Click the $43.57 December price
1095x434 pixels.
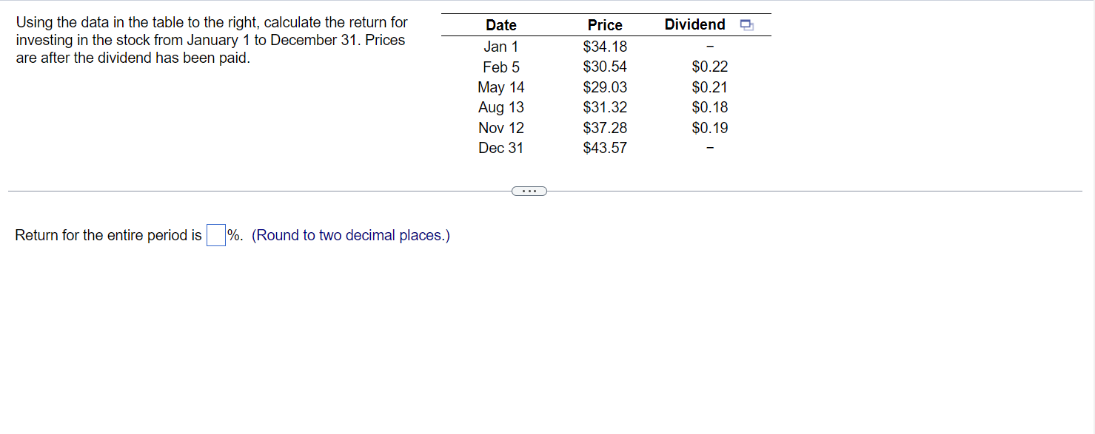[604, 147]
